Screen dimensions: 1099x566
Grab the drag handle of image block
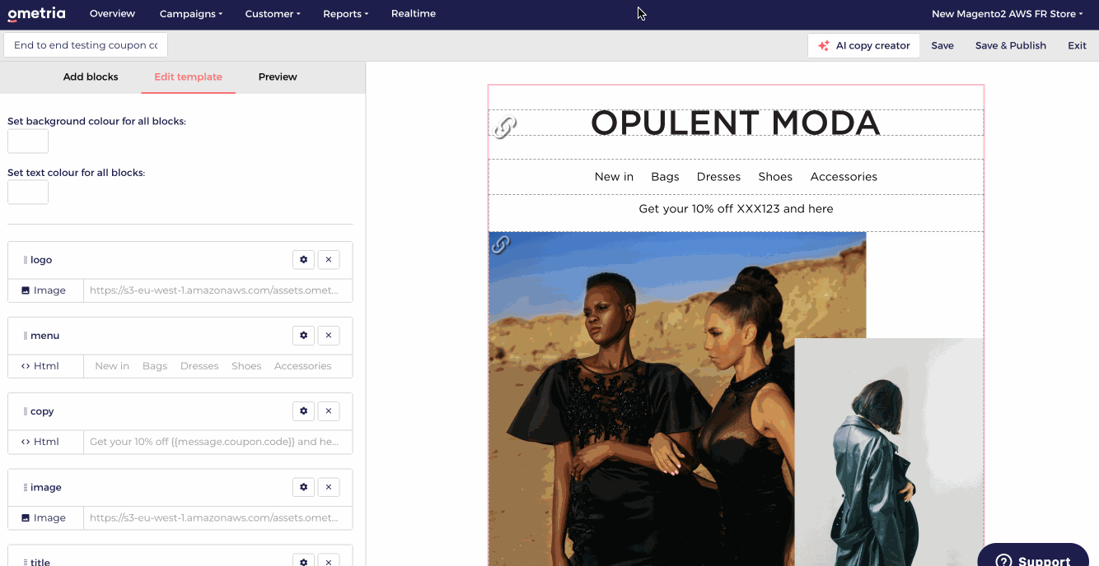click(26, 487)
